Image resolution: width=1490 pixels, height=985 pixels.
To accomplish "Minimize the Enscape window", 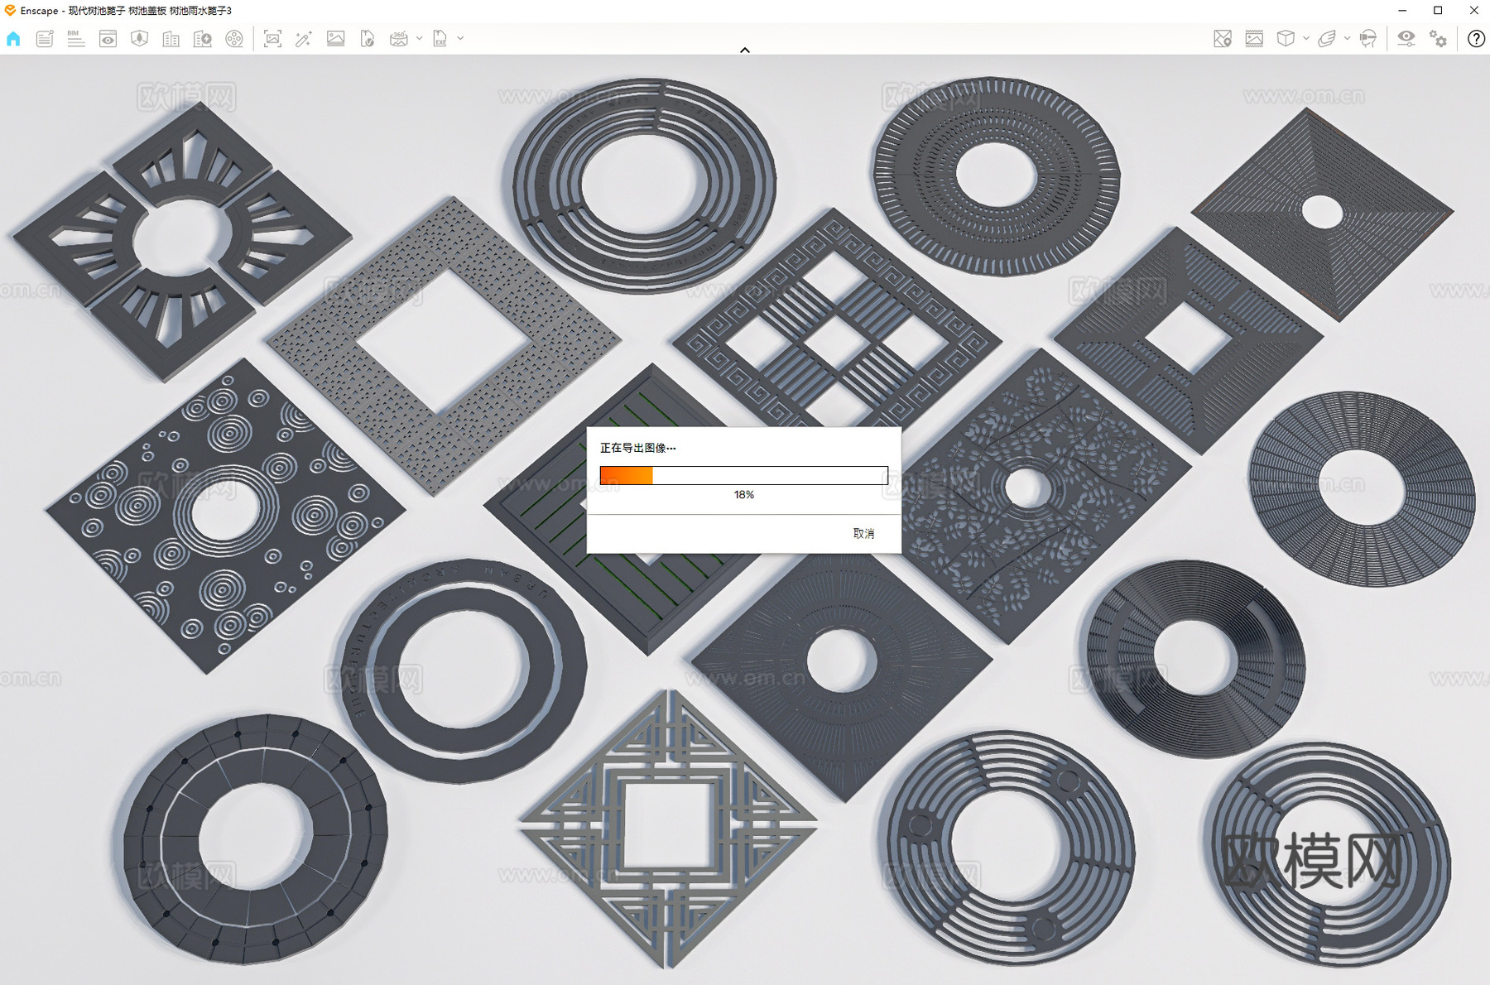I will 1402,11.
